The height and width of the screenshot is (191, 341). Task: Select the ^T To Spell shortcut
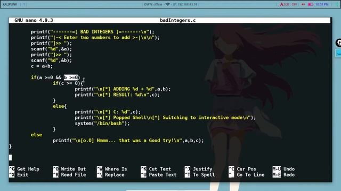[200, 175]
